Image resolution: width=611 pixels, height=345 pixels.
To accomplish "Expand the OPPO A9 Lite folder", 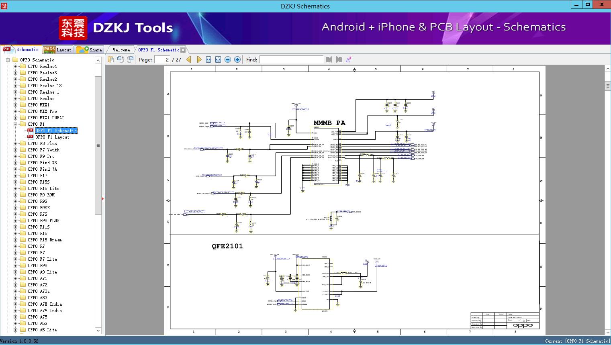I will (x=15, y=272).
